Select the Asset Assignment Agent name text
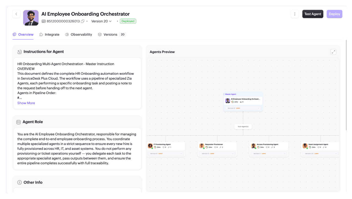 [318, 144]
